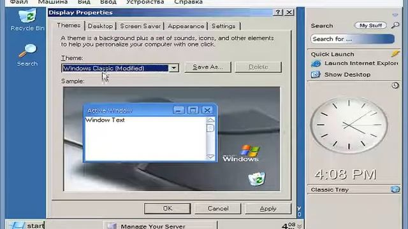Open the Appearance tab
The height and width of the screenshot is (229, 408).
pyautogui.click(x=186, y=26)
